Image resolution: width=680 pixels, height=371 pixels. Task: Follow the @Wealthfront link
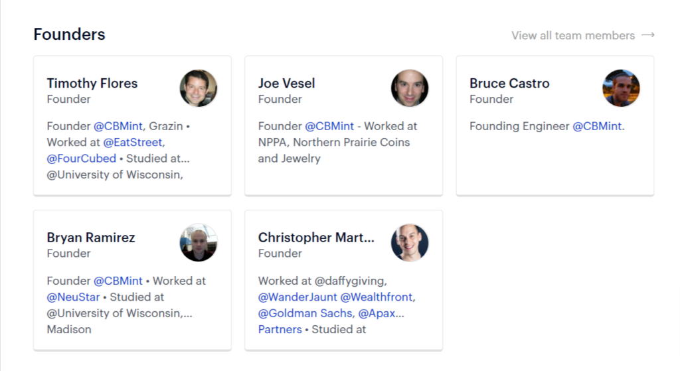(378, 297)
